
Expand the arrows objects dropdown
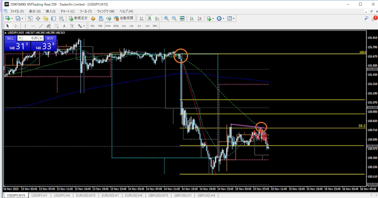tap(84, 26)
